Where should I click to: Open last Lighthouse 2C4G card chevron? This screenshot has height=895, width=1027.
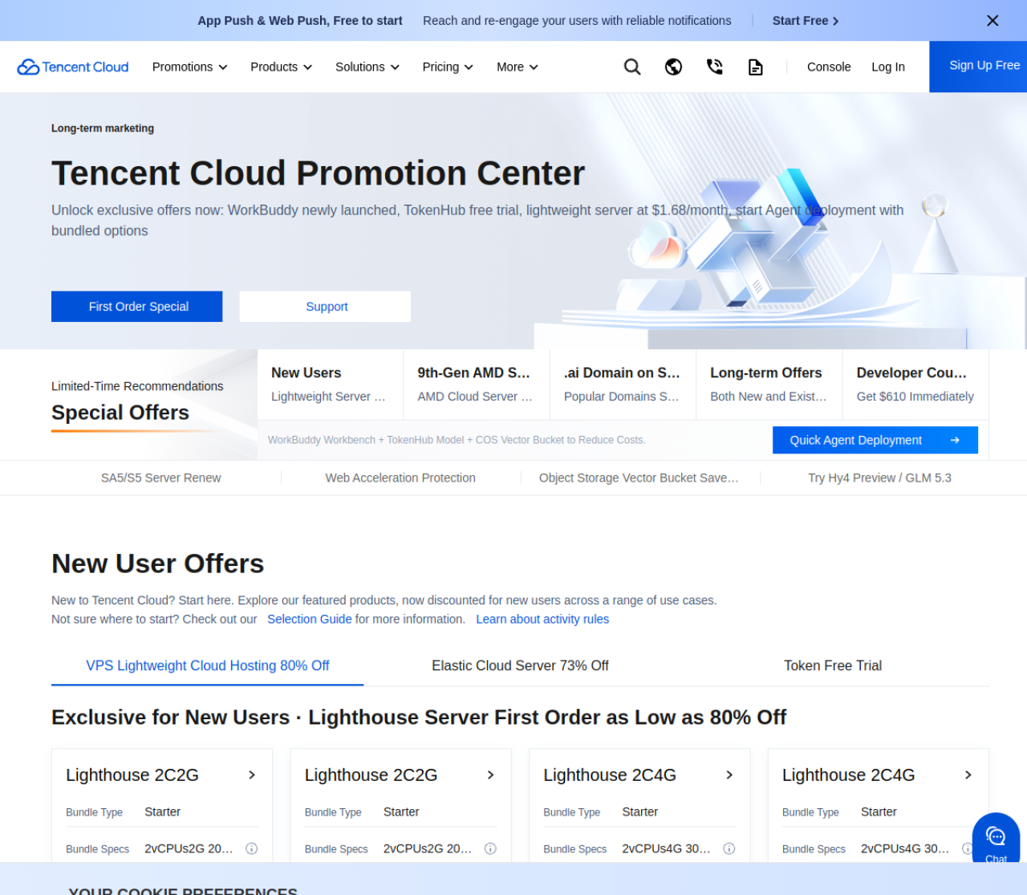pyautogui.click(x=968, y=775)
